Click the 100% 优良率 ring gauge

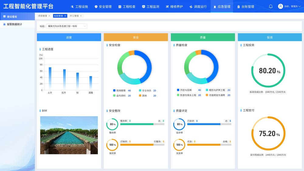(x=179, y=145)
